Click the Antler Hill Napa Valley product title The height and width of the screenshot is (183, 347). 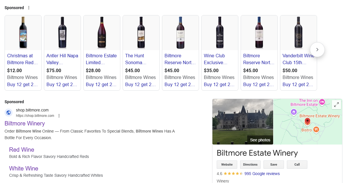point(62,59)
